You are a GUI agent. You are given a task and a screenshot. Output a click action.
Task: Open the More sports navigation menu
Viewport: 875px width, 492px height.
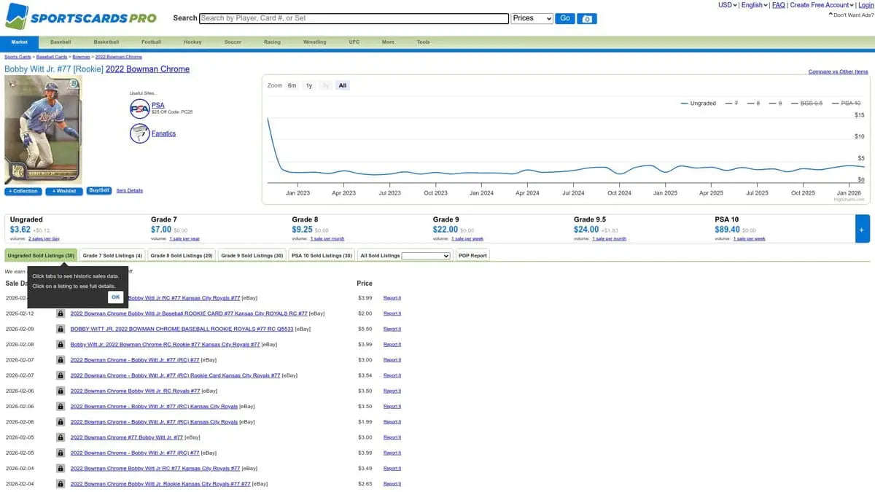pyautogui.click(x=388, y=42)
